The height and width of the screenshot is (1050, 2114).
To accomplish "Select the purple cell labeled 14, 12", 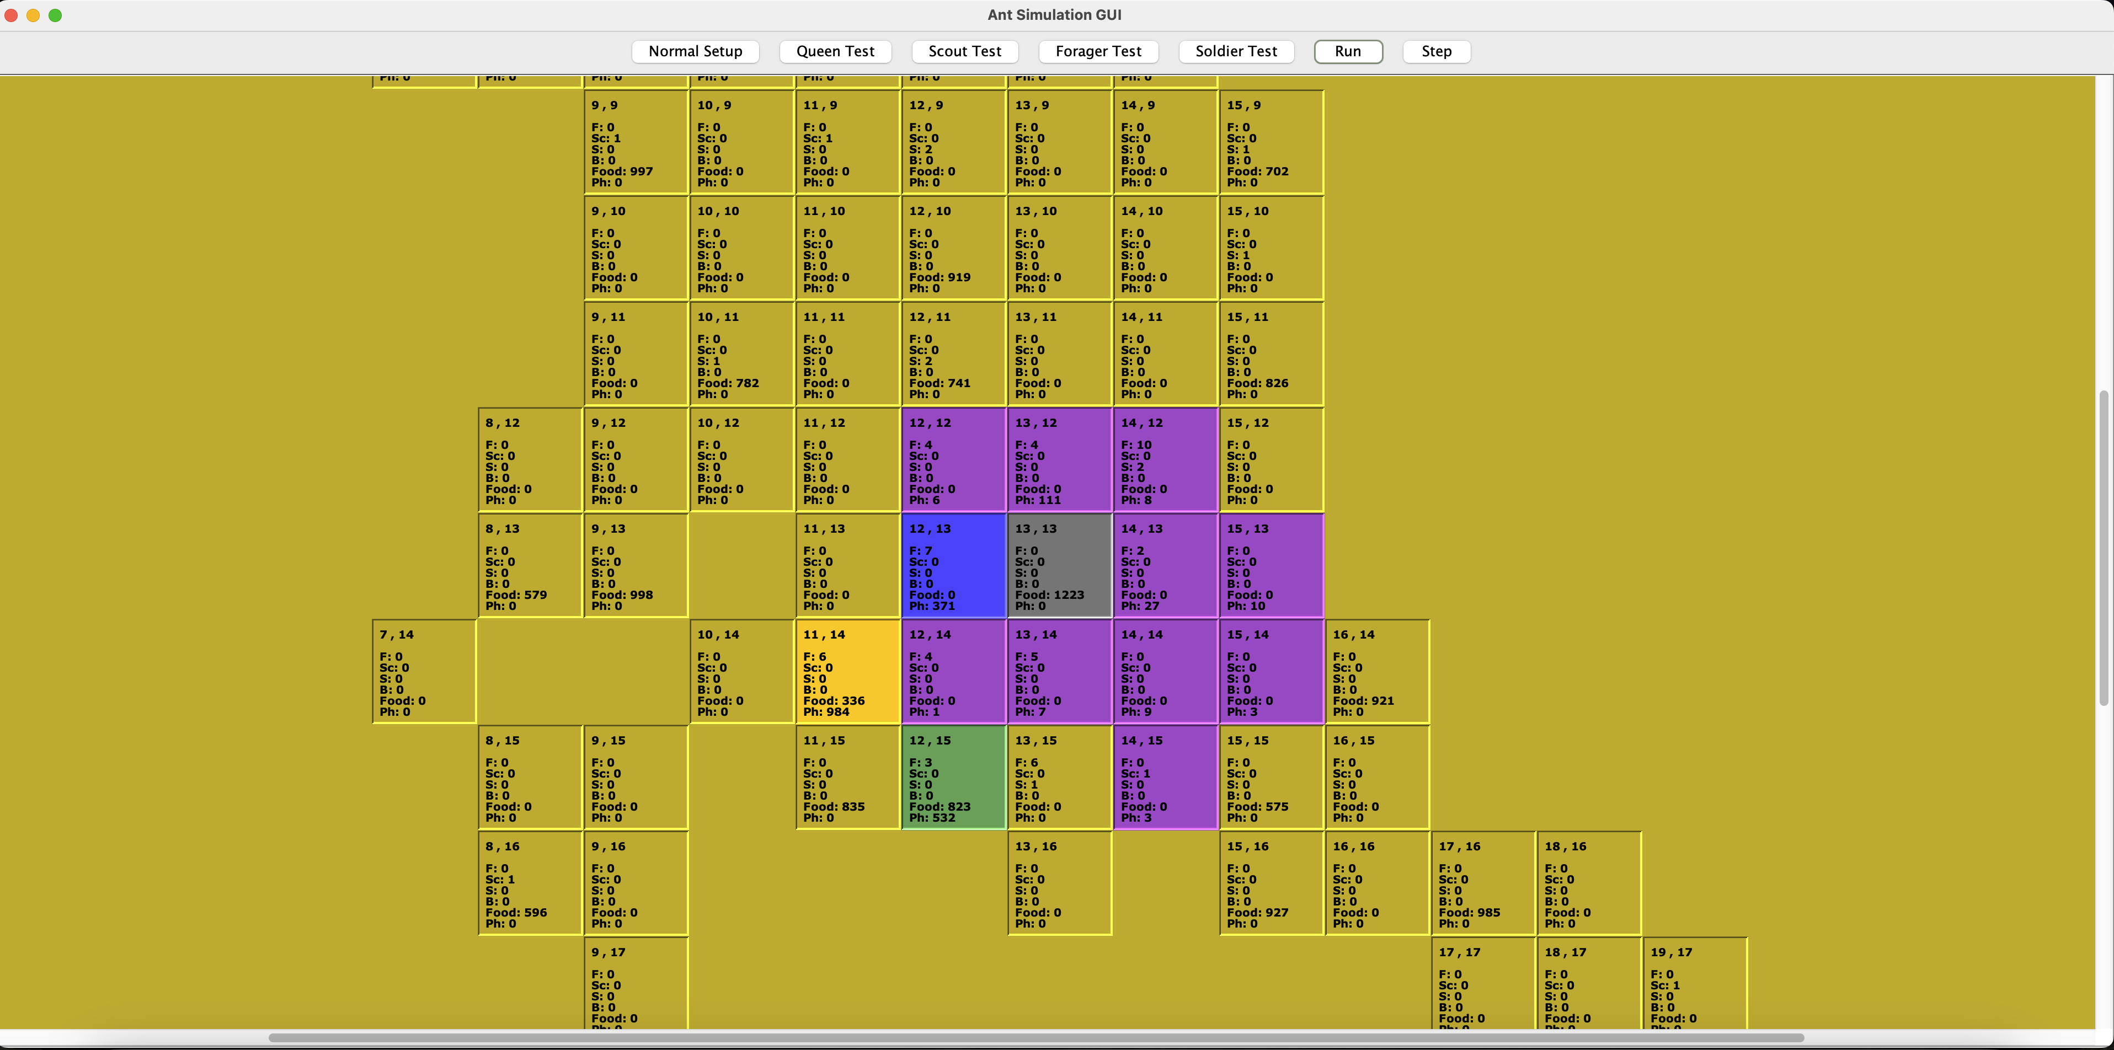I will (x=1165, y=459).
